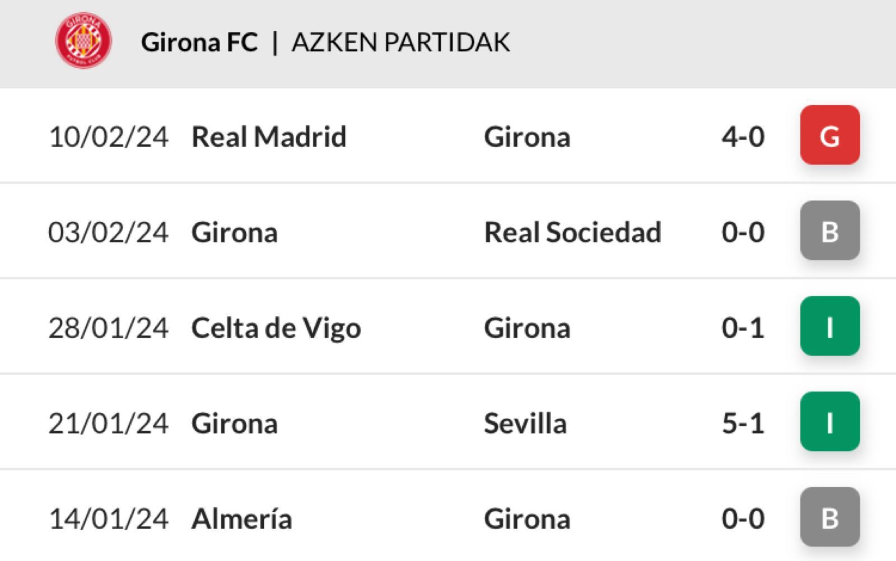Image resolution: width=896 pixels, height=561 pixels.
Task: Select the 21/01/24 match date
Action: [x=108, y=423]
